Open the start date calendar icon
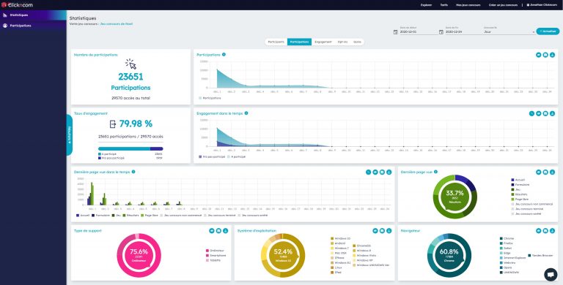Screen dimensions: 563x285 point(395,32)
